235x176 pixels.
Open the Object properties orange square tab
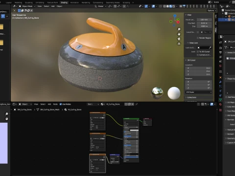(x=220, y=77)
